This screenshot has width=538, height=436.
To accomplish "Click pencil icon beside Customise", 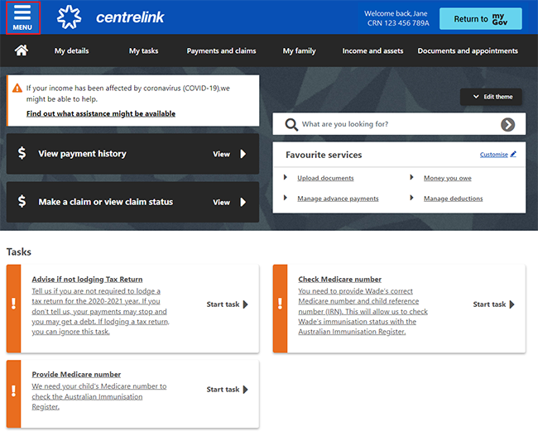I will [x=513, y=154].
